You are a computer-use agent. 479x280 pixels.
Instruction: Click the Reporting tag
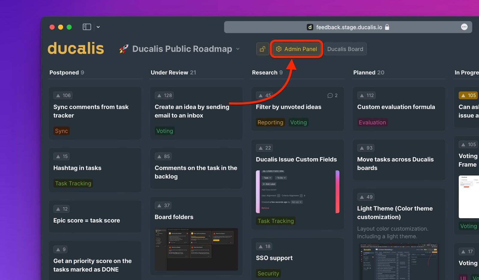click(x=270, y=122)
